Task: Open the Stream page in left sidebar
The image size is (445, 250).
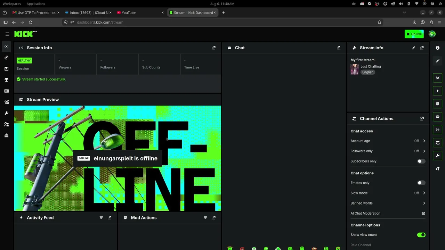Action: tap(6, 47)
